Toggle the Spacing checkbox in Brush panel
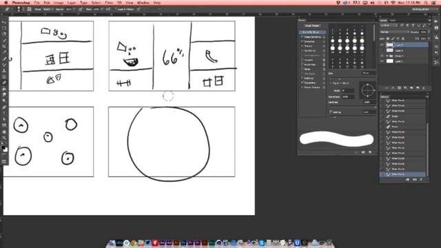This screenshot has width=441, height=248. [331, 112]
